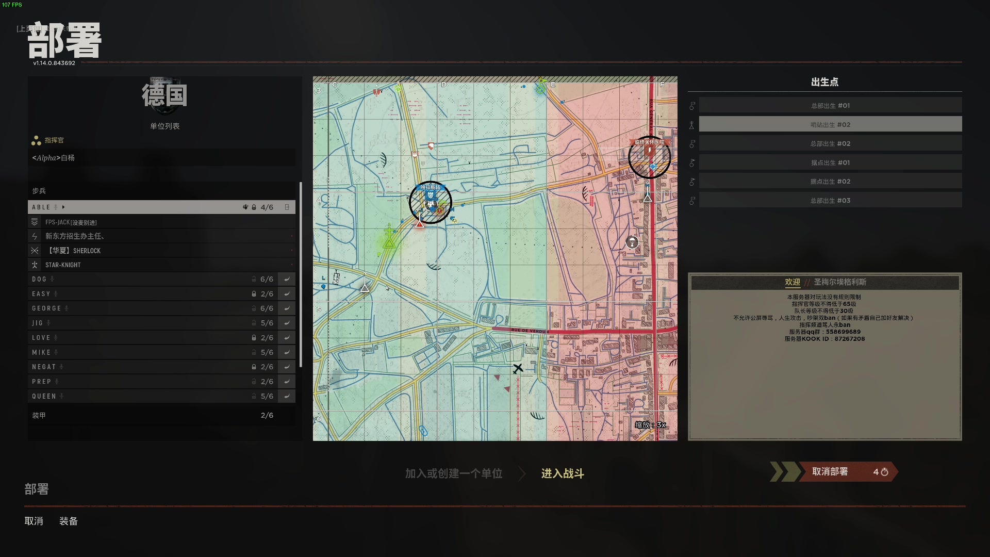Click 装备 at the bottom left
Image resolution: width=990 pixels, height=557 pixels.
pyautogui.click(x=69, y=521)
